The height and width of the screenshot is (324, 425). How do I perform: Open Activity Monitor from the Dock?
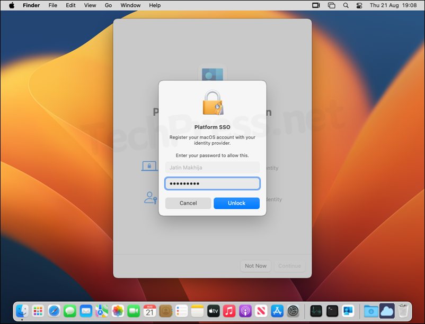[316, 311]
